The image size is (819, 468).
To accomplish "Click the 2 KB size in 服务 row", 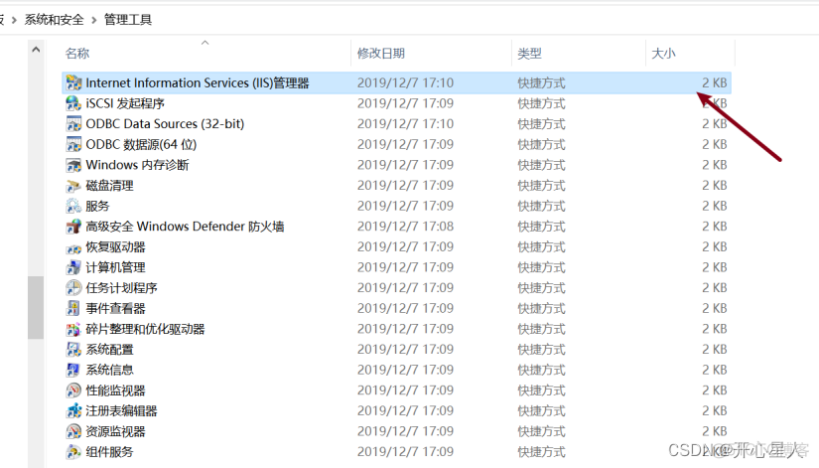I will click(x=714, y=206).
